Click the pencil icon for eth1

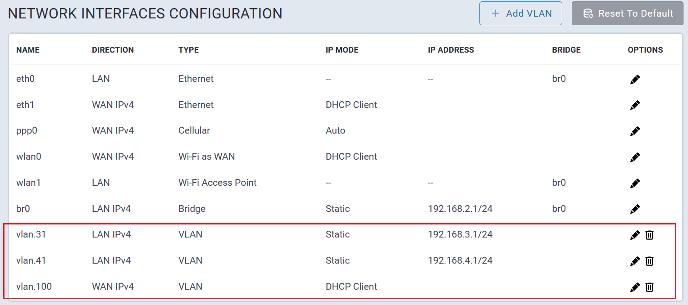click(x=635, y=105)
